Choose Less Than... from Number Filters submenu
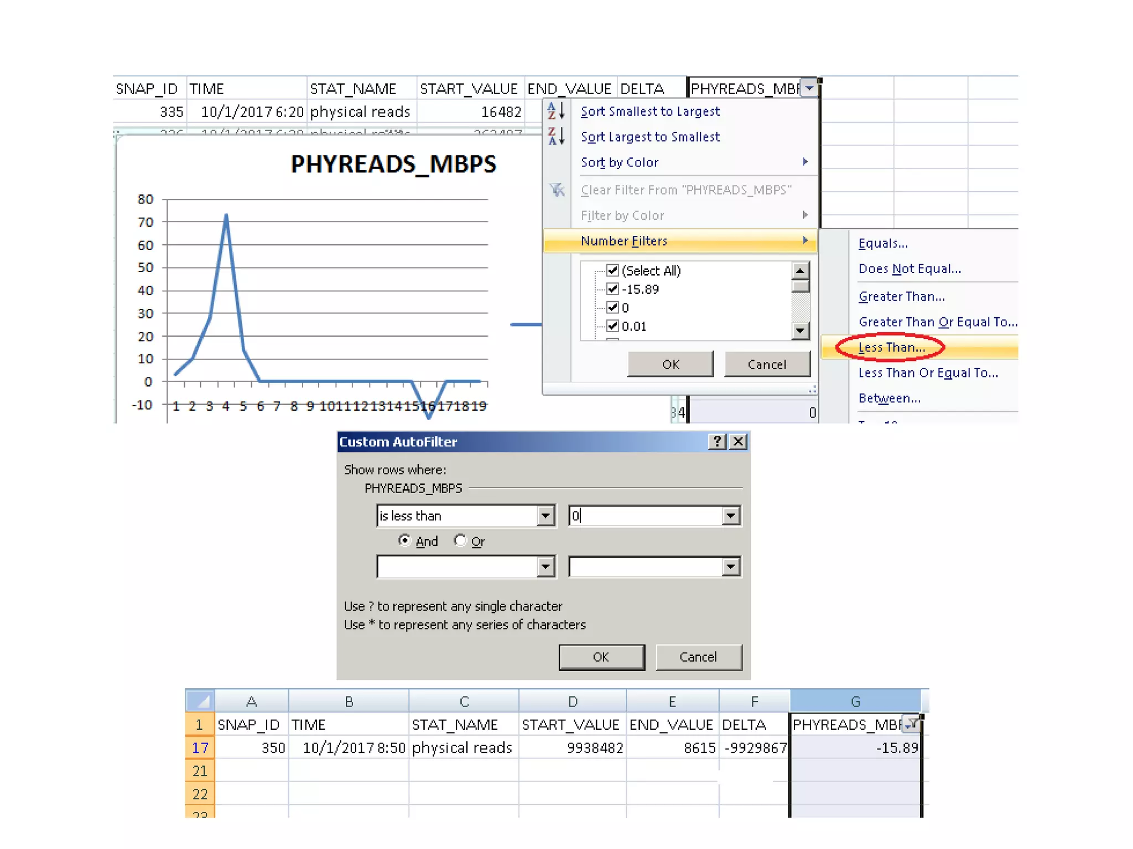Image resolution: width=1133 pixels, height=849 pixels. click(891, 348)
